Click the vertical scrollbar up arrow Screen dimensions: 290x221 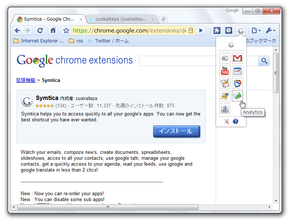(276, 50)
